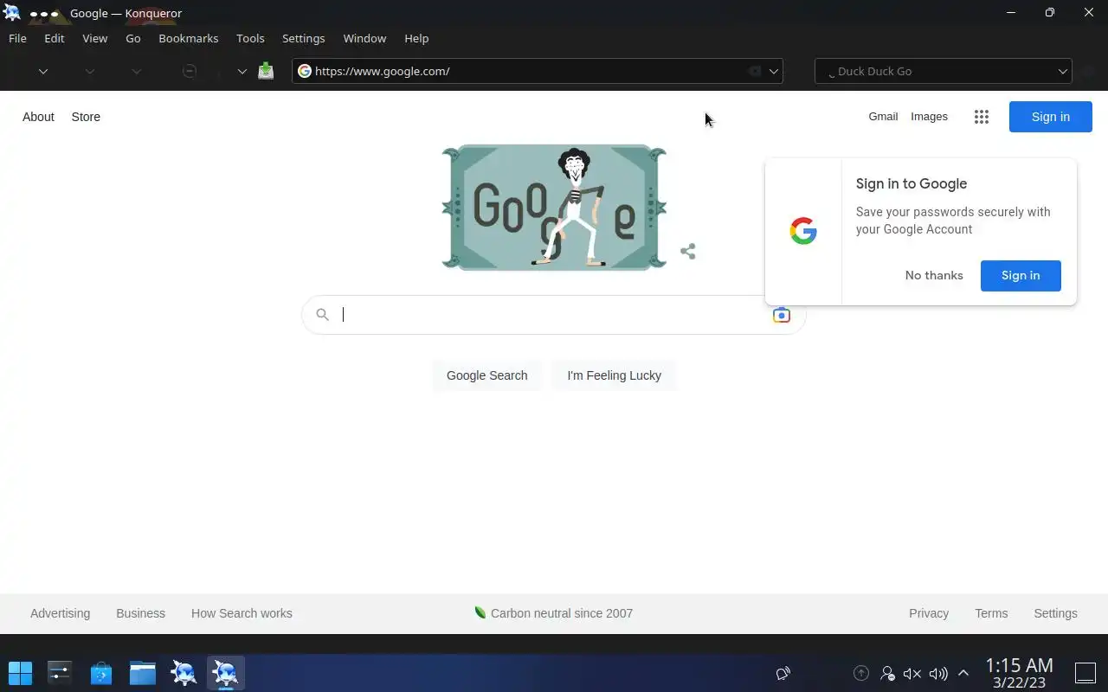The width and height of the screenshot is (1108, 692).
Task: Open the Images link
Action: [929, 117]
